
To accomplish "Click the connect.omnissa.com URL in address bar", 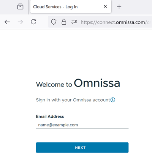I will click(x=116, y=22).
